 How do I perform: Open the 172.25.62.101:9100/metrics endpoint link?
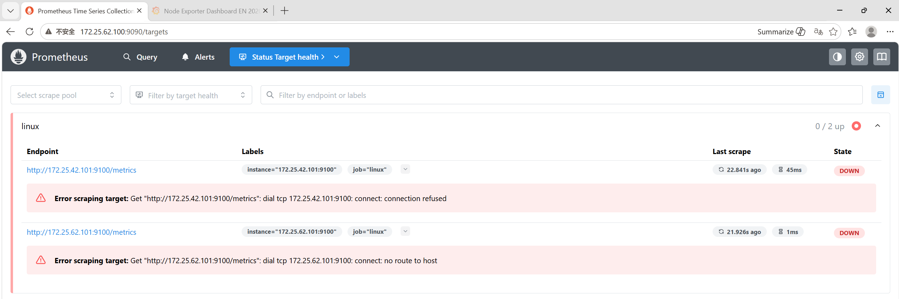[x=81, y=232]
